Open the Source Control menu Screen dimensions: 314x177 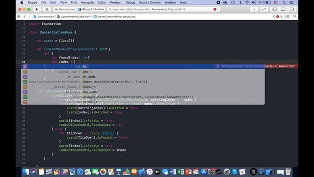[x=150, y=2]
